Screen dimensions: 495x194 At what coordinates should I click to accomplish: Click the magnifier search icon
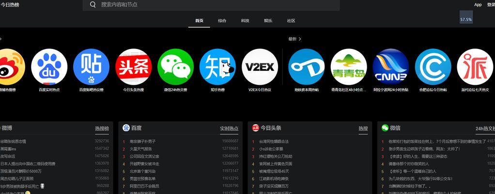(93, 4)
